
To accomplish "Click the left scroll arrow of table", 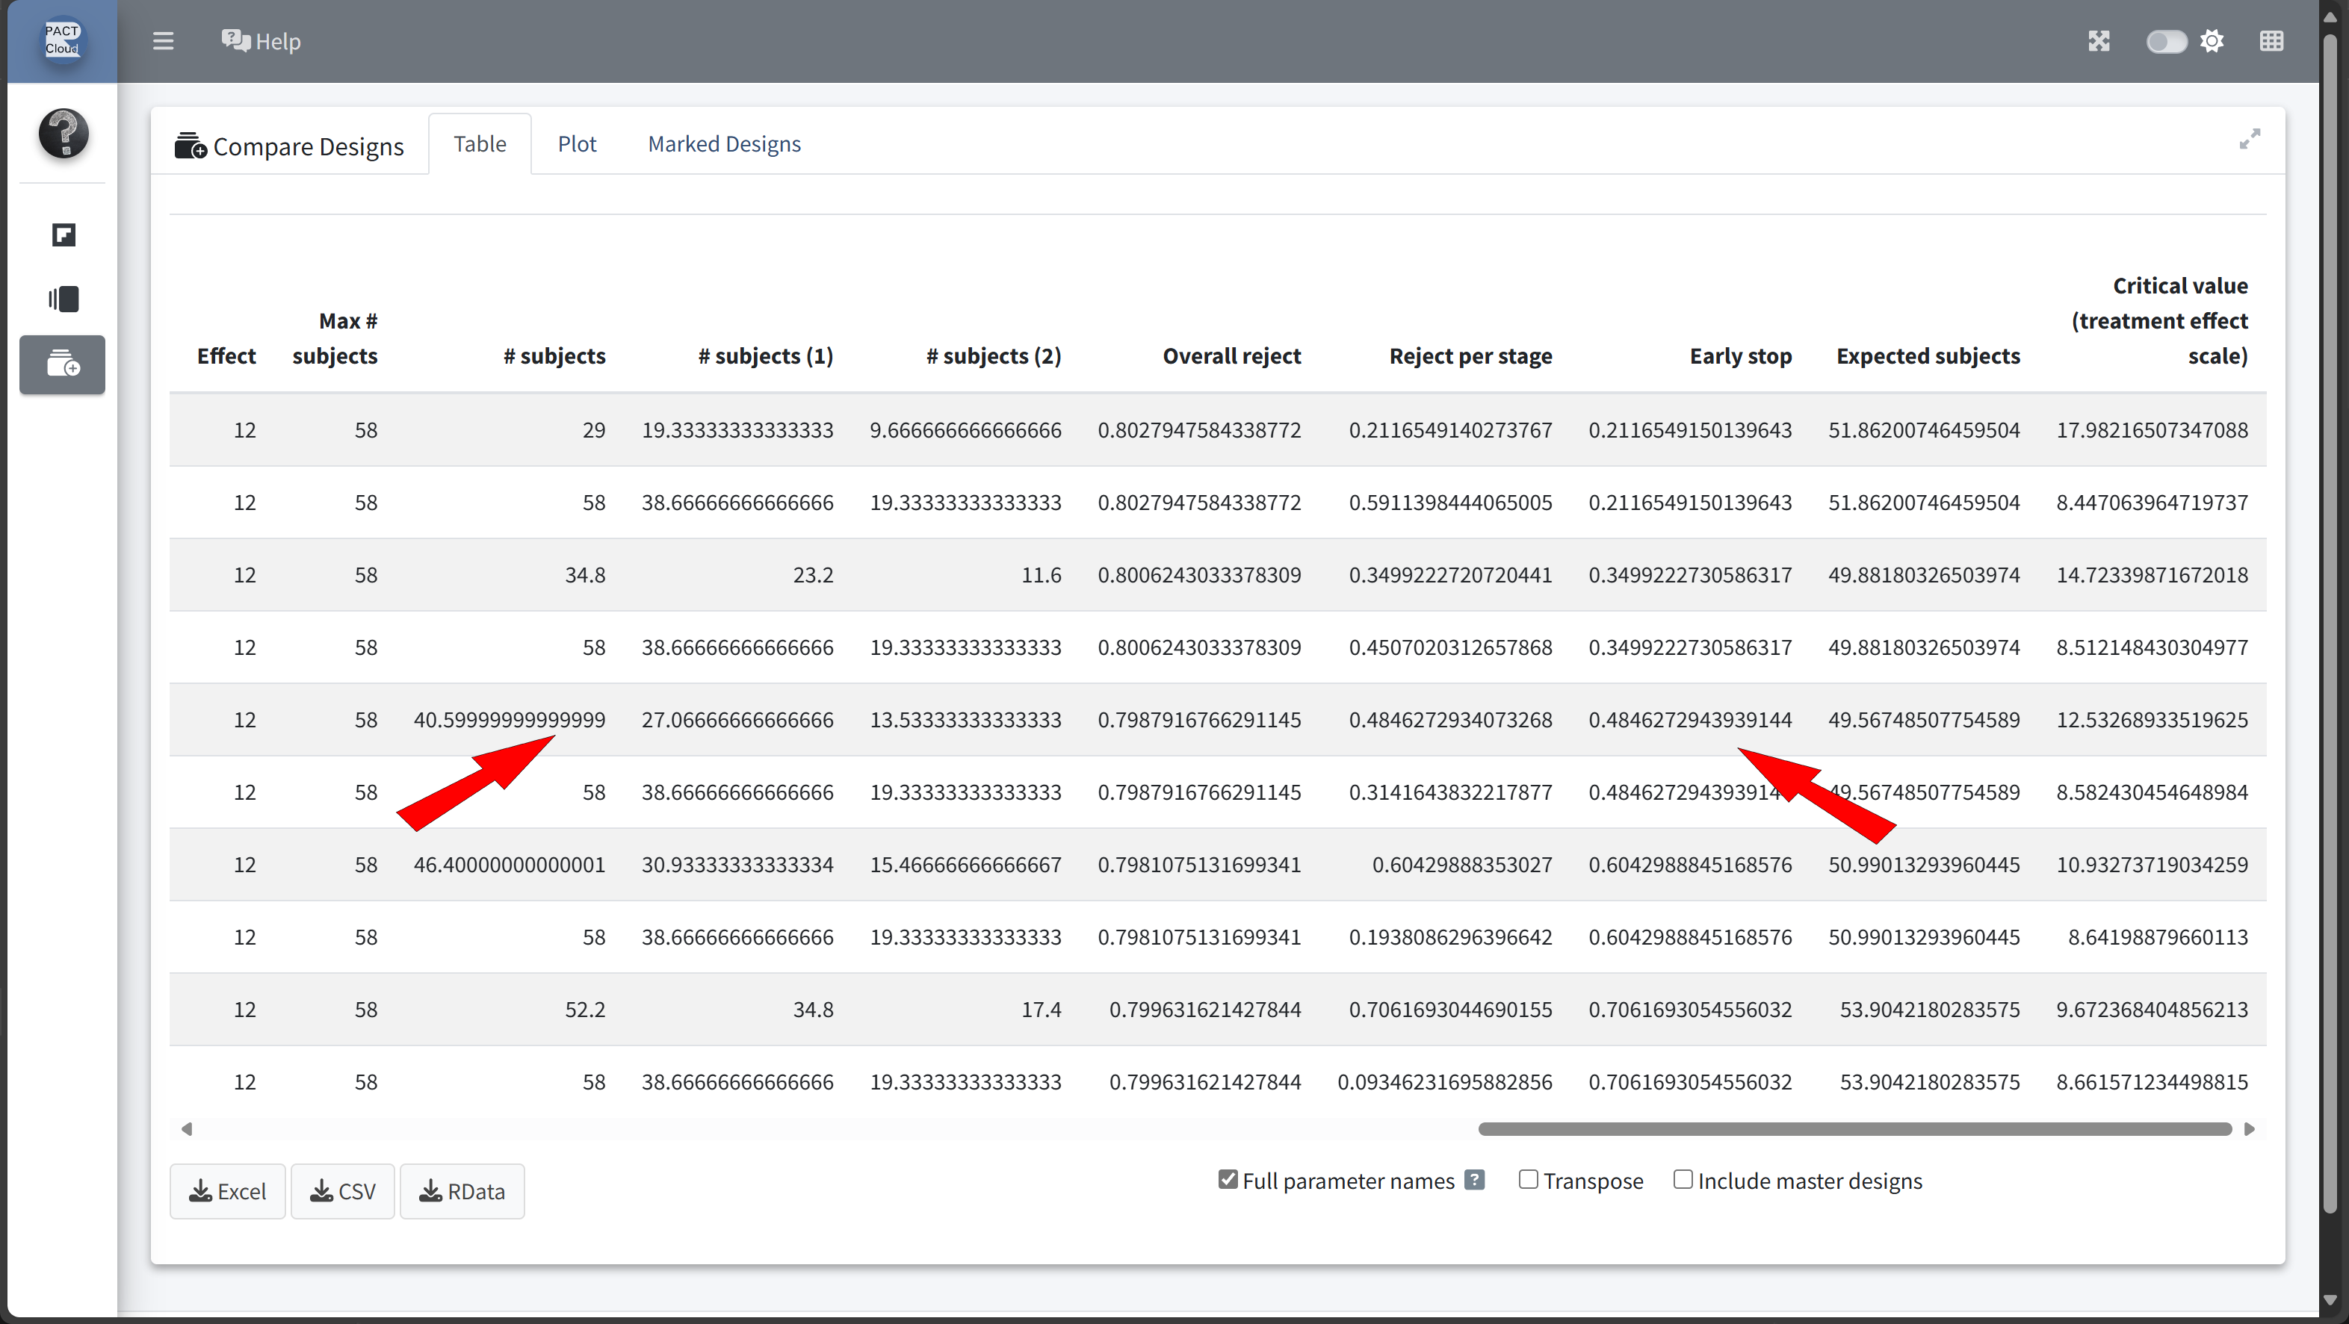I will click(187, 1129).
